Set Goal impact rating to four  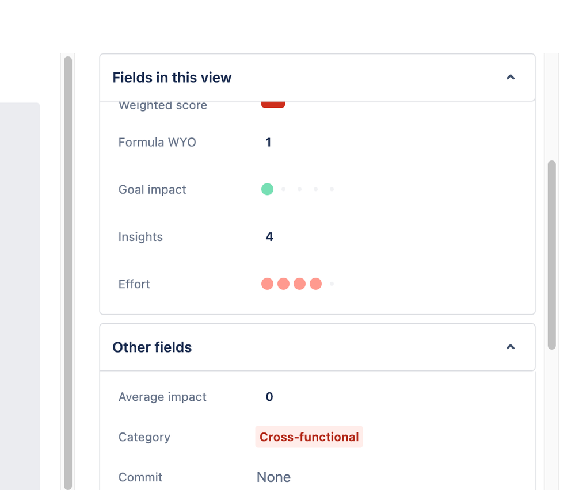point(316,189)
